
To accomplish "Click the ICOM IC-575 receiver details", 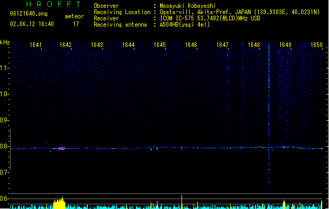I will [210, 18].
